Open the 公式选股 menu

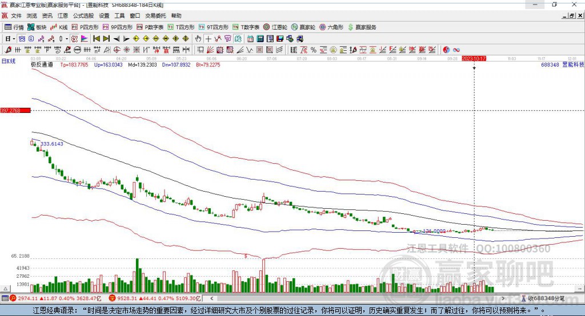(x=83, y=15)
